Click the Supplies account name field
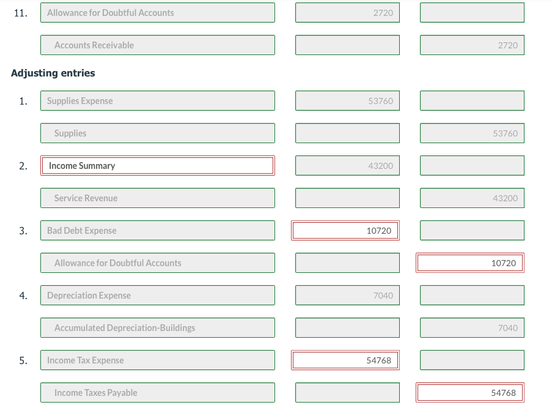 pyautogui.click(x=158, y=133)
